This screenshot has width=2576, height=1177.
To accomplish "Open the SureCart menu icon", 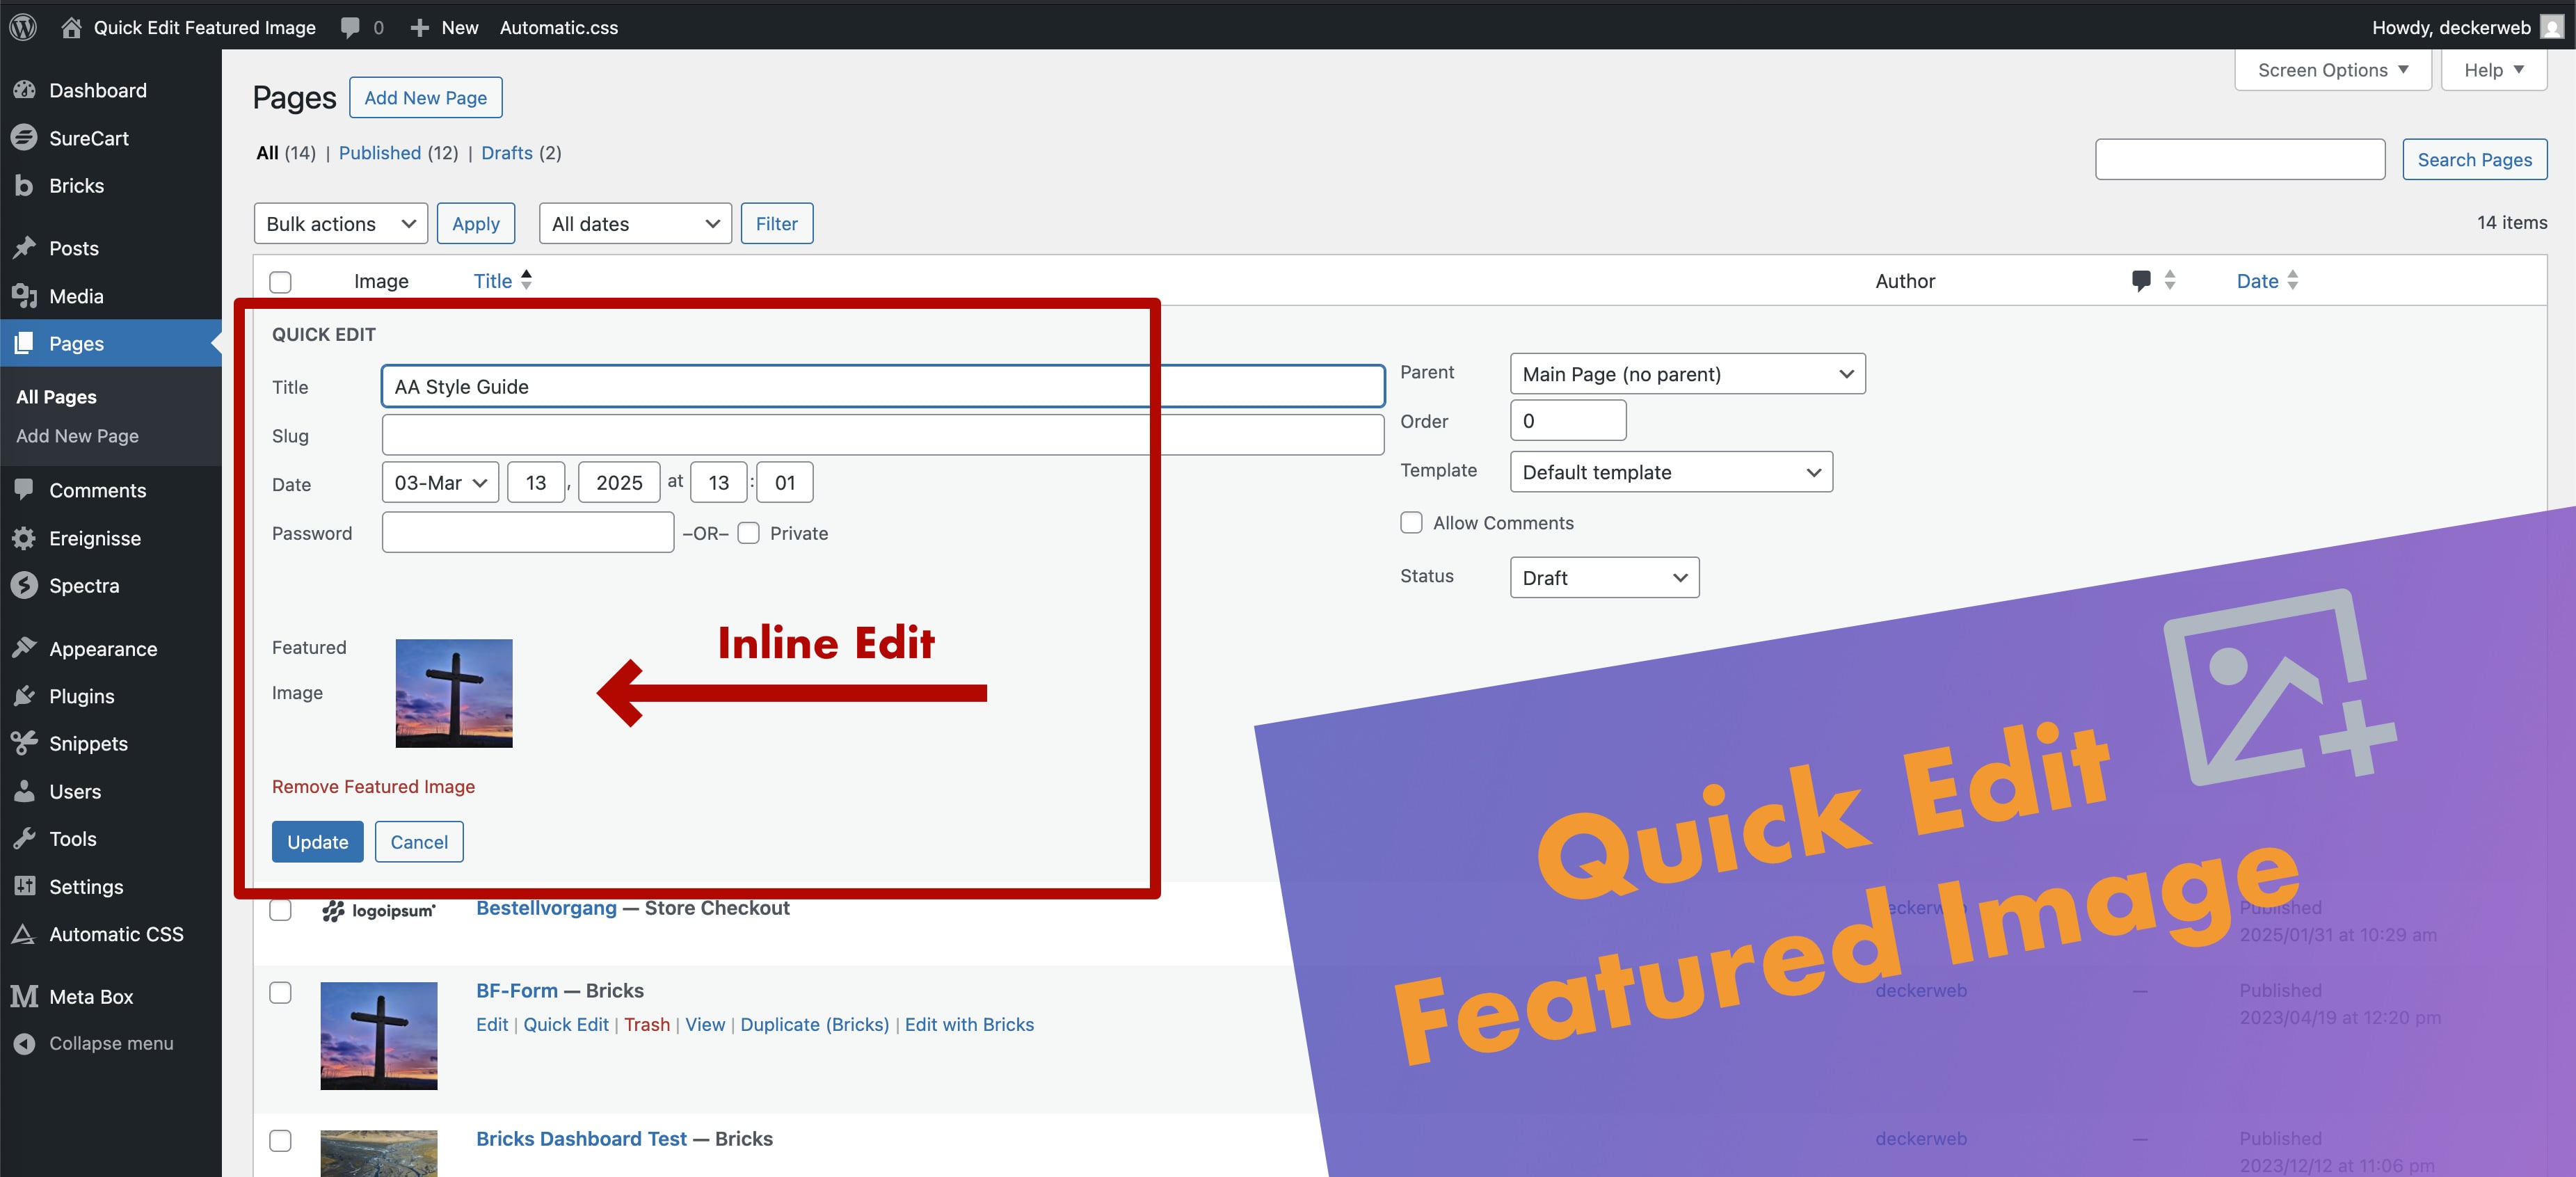I will pyautogui.click(x=24, y=138).
